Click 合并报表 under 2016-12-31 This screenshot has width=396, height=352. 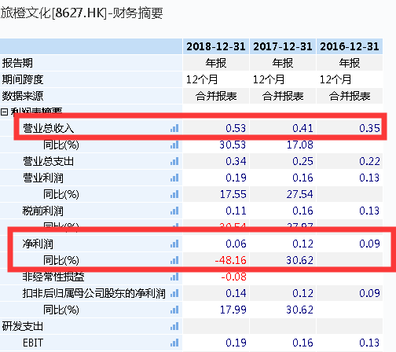pyautogui.click(x=350, y=96)
